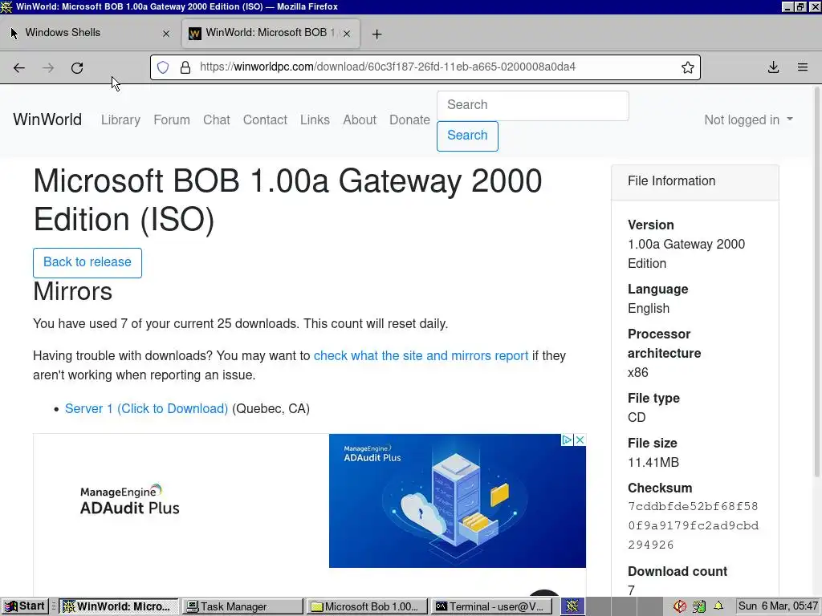Expand the Not logged in dropdown
This screenshot has width=822, height=616.
pos(748,120)
